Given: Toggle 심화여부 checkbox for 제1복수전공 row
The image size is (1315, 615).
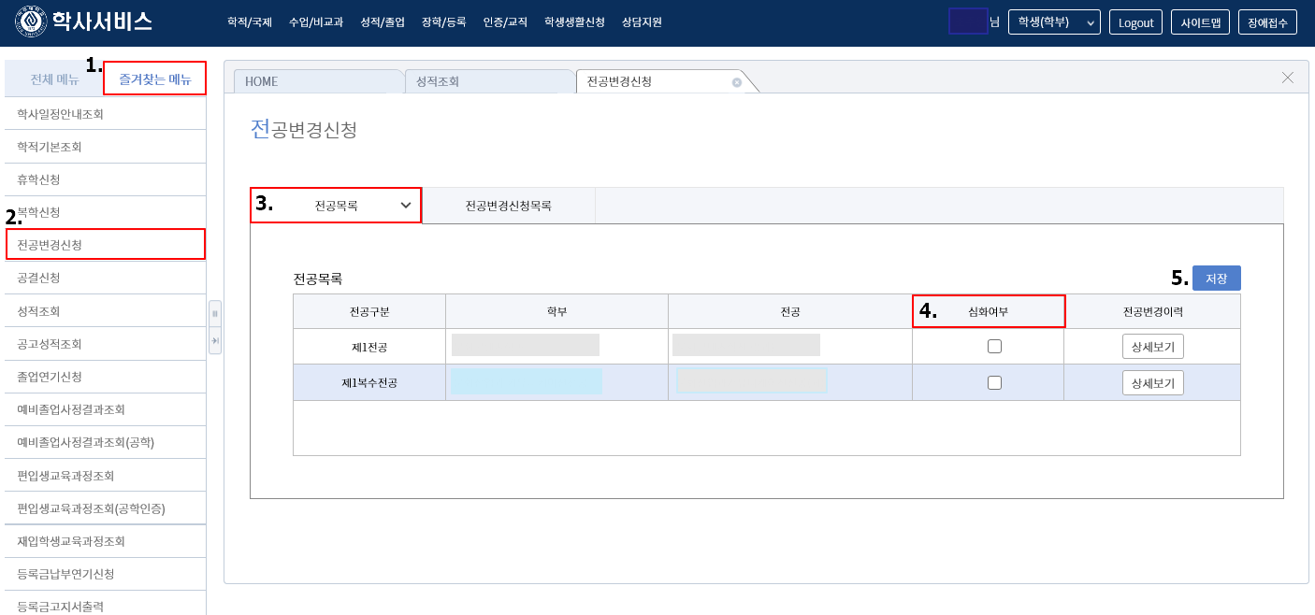Looking at the screenshot, I should pyautogui.click(x=994, y=382).
